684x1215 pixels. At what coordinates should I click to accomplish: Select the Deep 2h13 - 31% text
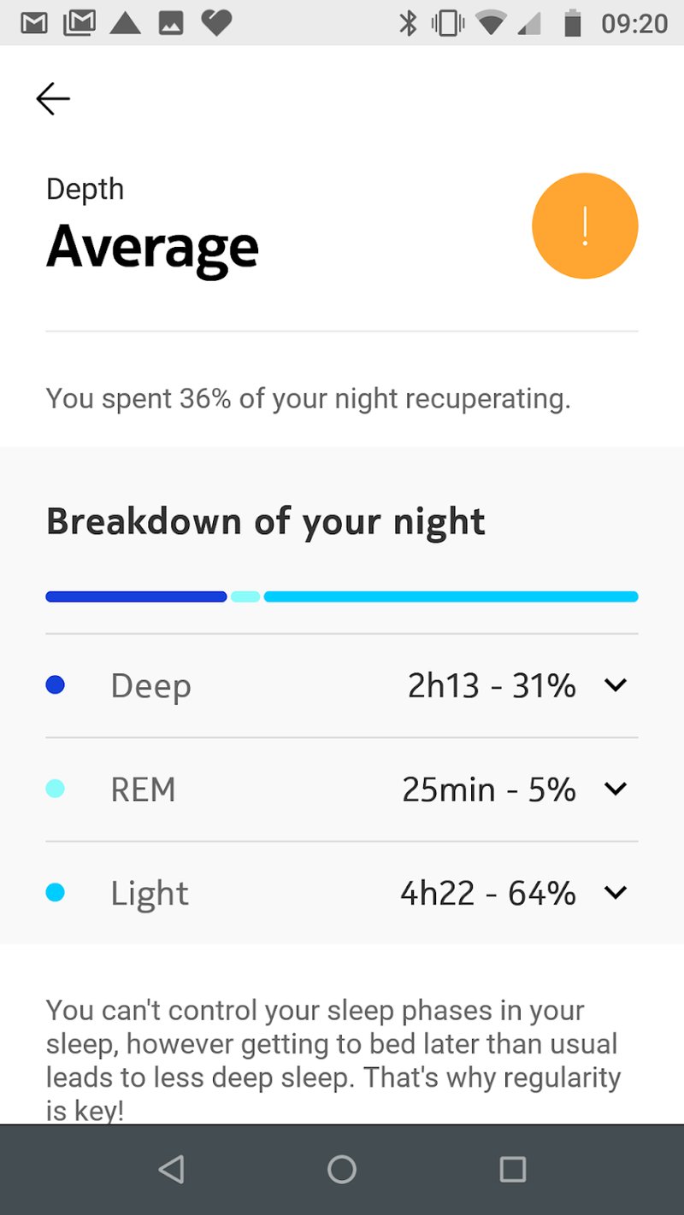492,685
